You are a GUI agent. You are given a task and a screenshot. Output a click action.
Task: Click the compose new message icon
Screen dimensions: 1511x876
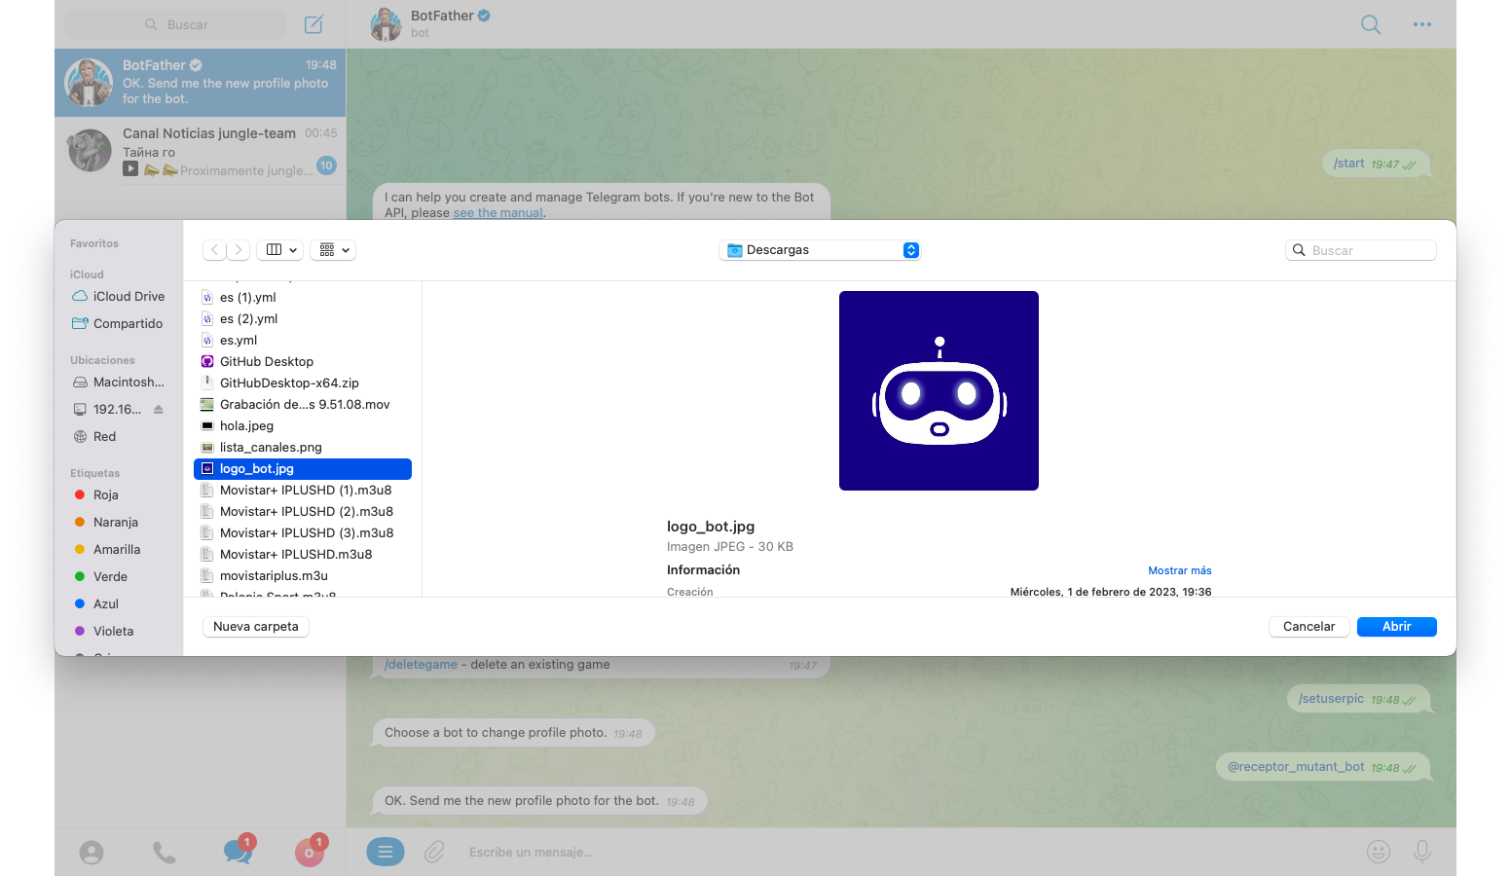coord(313,24)
